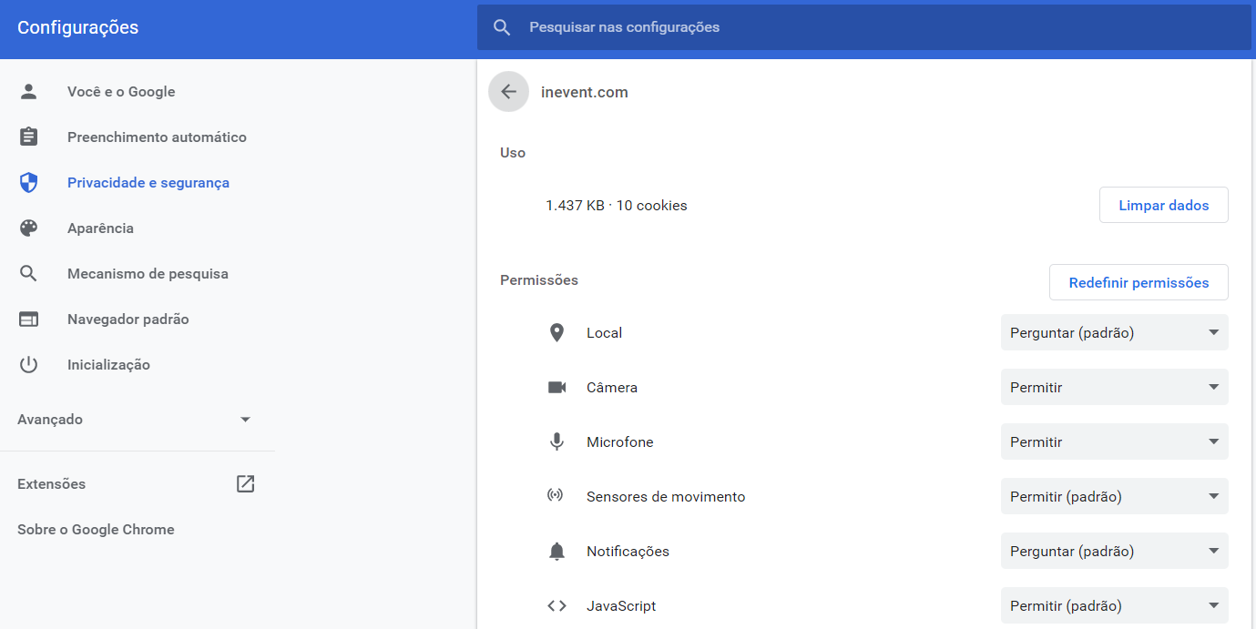
Task: Click the Microfone label text
Action: click(x=620, y=442)
